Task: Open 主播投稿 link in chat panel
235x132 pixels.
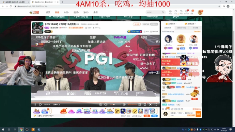Action: click(171, 24)
